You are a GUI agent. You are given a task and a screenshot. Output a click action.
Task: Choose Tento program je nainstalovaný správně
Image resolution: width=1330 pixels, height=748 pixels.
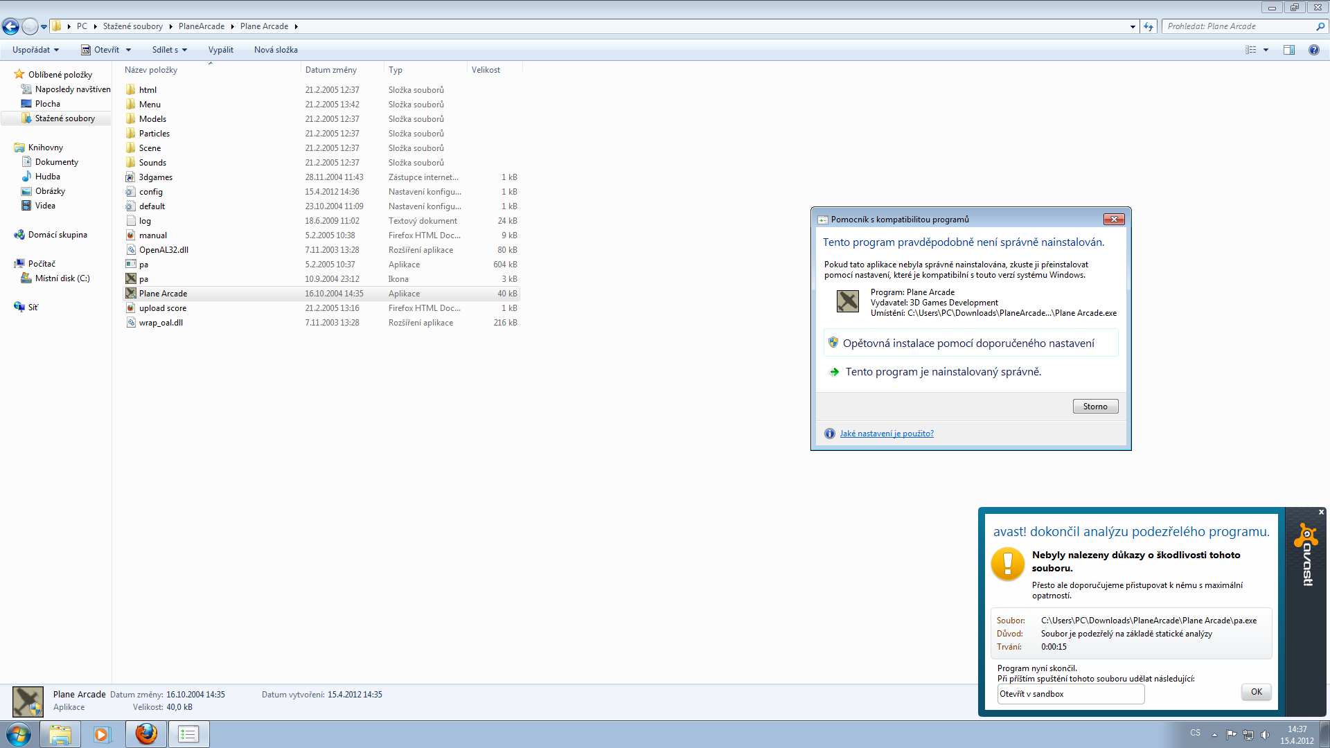[943, 372]
